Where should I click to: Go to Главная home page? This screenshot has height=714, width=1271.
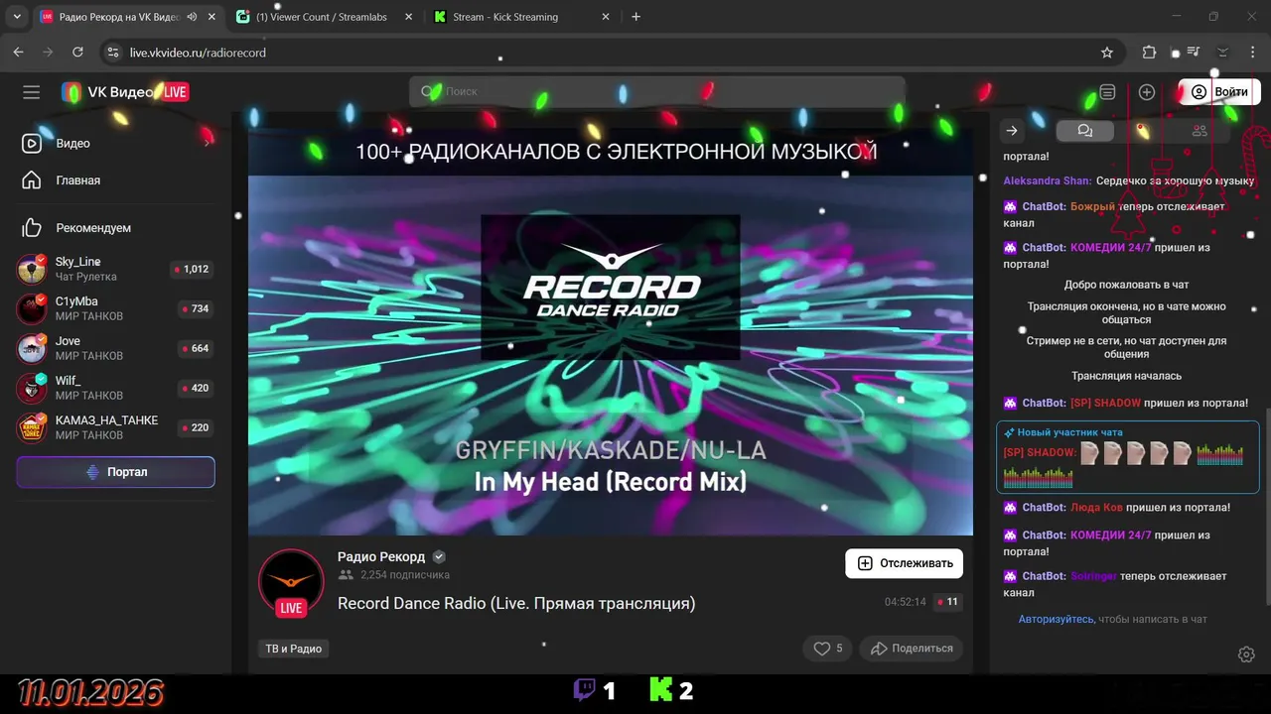point(77,180)
